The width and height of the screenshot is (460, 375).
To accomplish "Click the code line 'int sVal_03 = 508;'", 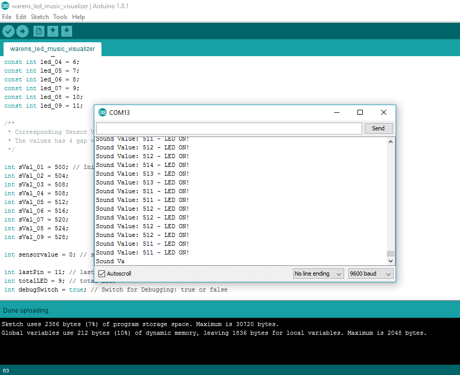I will (x=36, y=184).
